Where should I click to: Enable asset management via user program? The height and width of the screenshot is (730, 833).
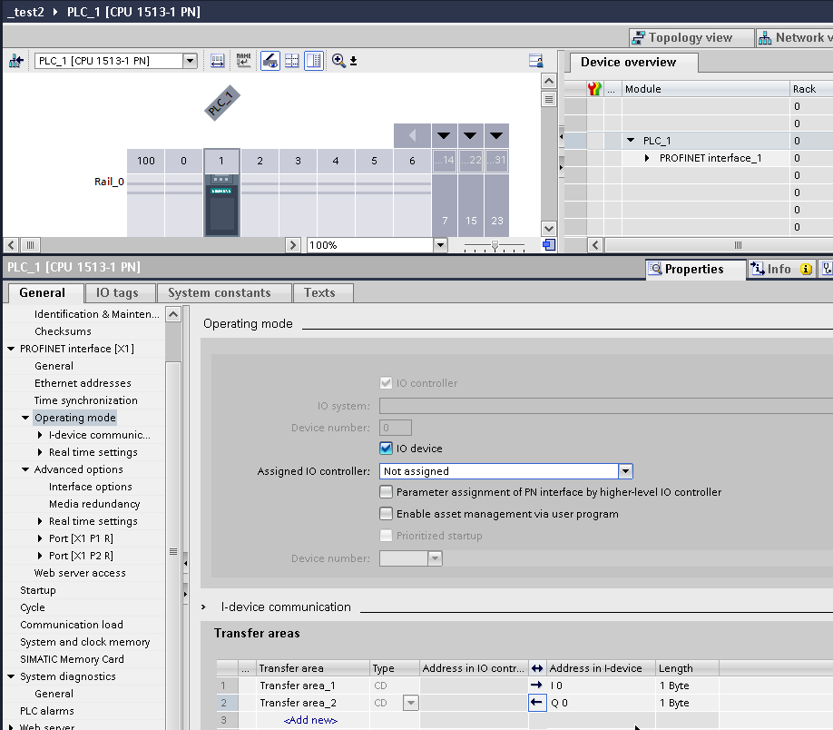point(387,514)
